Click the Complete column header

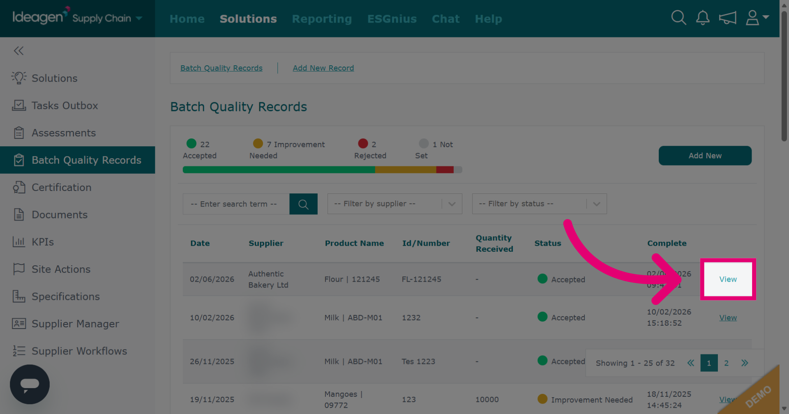point(667,243)
